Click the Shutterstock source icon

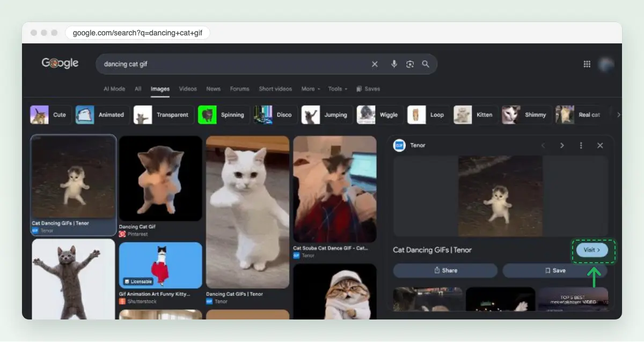point(122,301)
